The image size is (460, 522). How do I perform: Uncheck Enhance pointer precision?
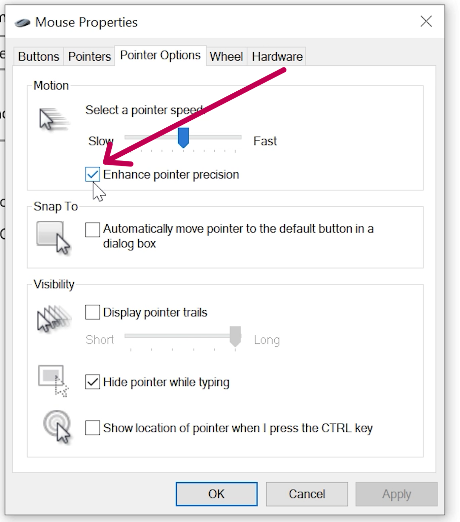tap(93, 174)
